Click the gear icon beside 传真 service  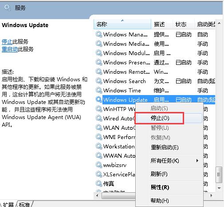pyautogui.click(x=98, y=183)
